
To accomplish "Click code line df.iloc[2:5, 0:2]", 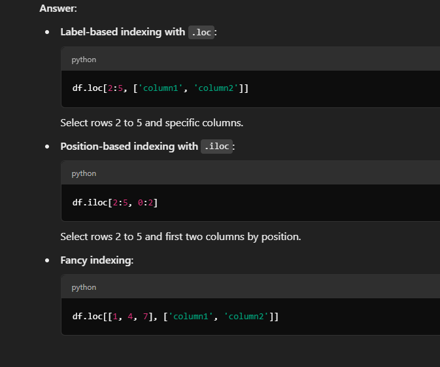I will click(115, 202).
